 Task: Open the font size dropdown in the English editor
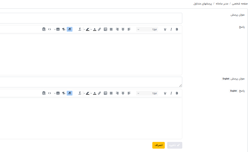(147, 93)
